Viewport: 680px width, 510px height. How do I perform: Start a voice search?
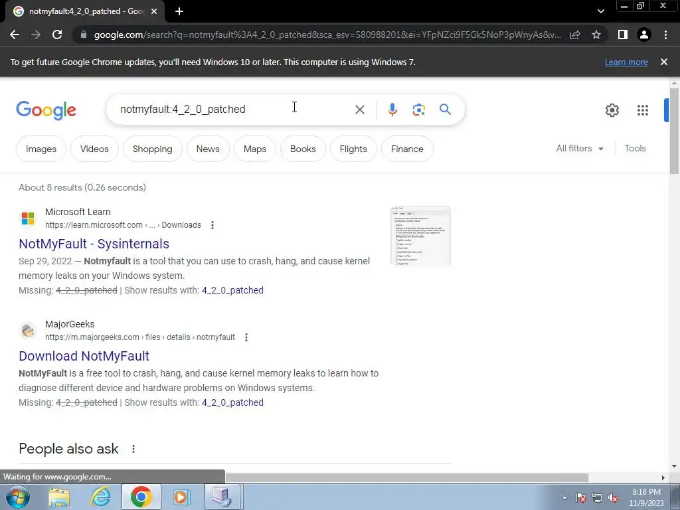coord(392,110)
